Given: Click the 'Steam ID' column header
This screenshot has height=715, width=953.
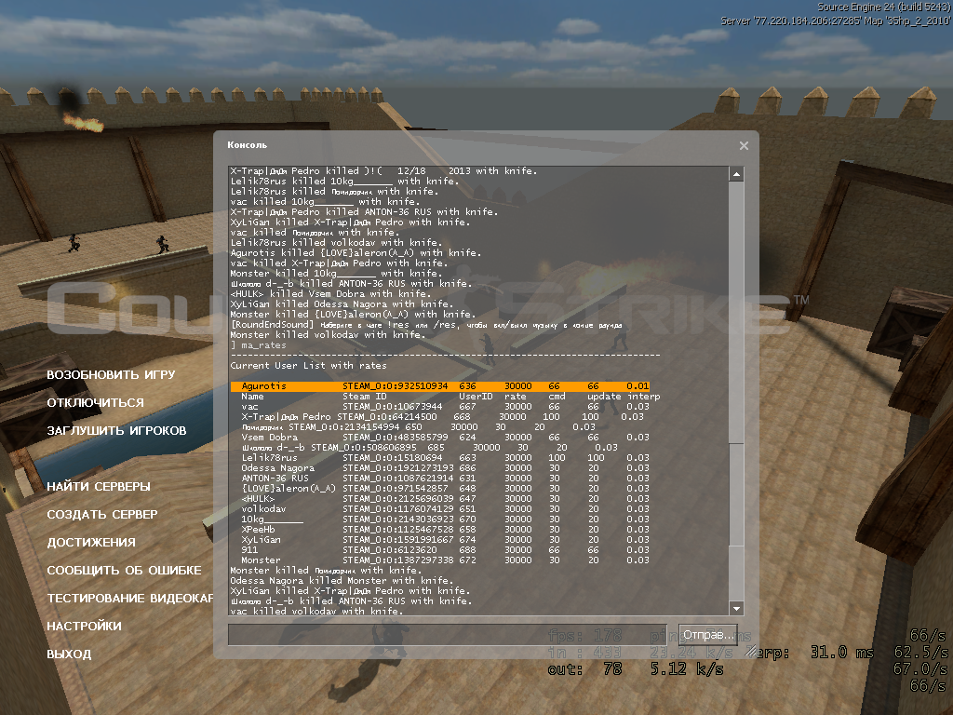Looking at the screenshot, I should [x=365, y=397].
